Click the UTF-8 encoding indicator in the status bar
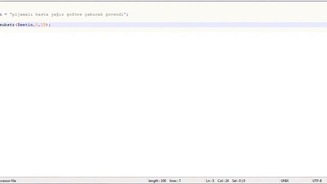This screenshot has width=327, height=184. click(317, 181)
